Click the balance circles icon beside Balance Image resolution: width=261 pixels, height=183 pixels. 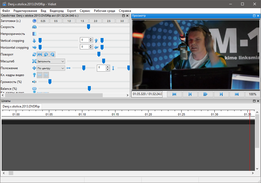pyautogui.click(x=34, y=89)
